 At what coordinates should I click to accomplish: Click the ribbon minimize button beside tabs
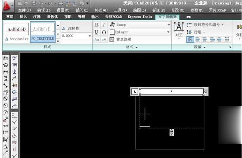(x=188, y=17)
